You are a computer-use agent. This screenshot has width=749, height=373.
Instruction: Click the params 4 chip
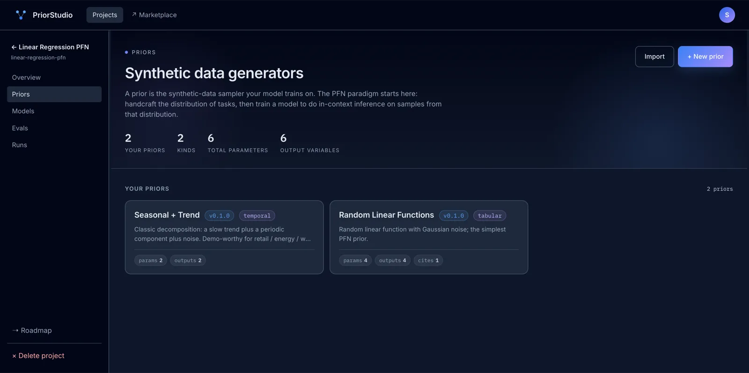(355, 260)
